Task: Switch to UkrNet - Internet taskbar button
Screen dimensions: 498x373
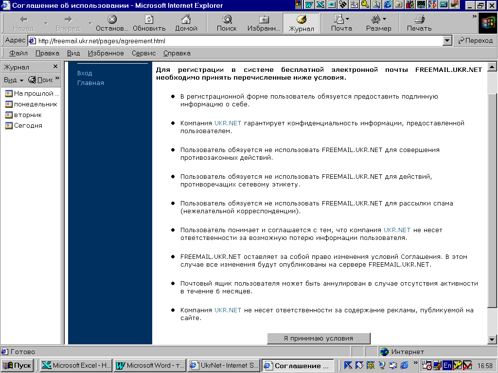Action: click(x=224, y=365)
